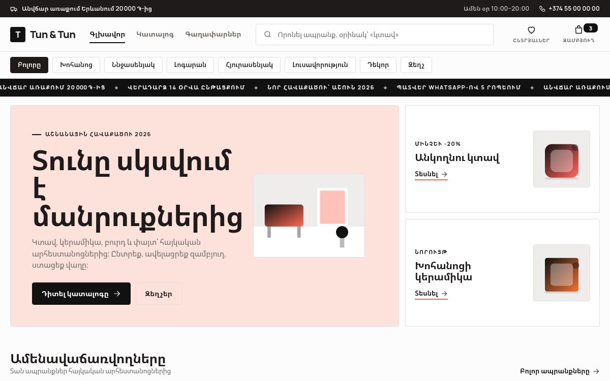Select the Ննջասենյակ category chip

click(133, 65)
